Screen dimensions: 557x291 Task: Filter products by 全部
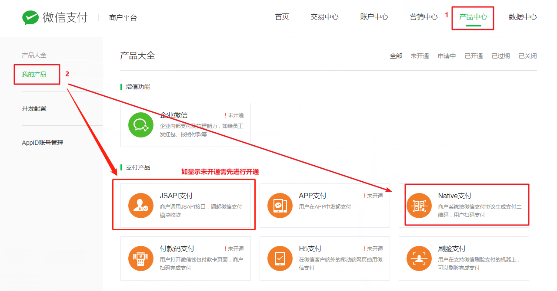click(396, 56)
